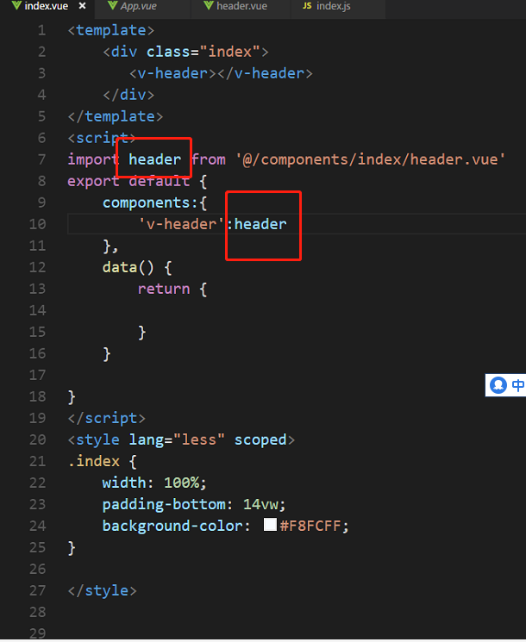Click the closing template tag on line 5
This screenshot has height=642, width=526.
(116, 116)
